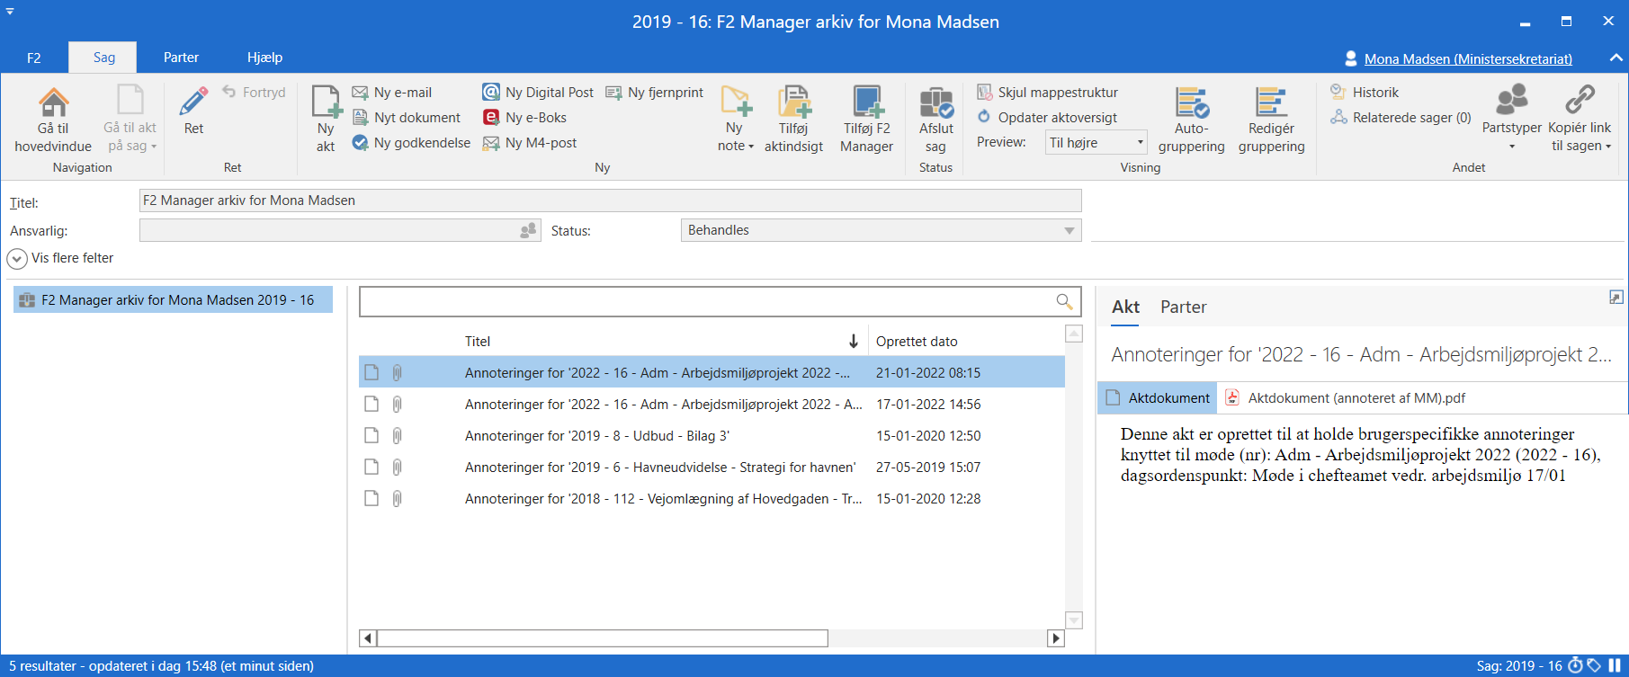Viewport: 1629px width, 677px height.
Task: Click Auto-gruppering
Action: 1192,120
